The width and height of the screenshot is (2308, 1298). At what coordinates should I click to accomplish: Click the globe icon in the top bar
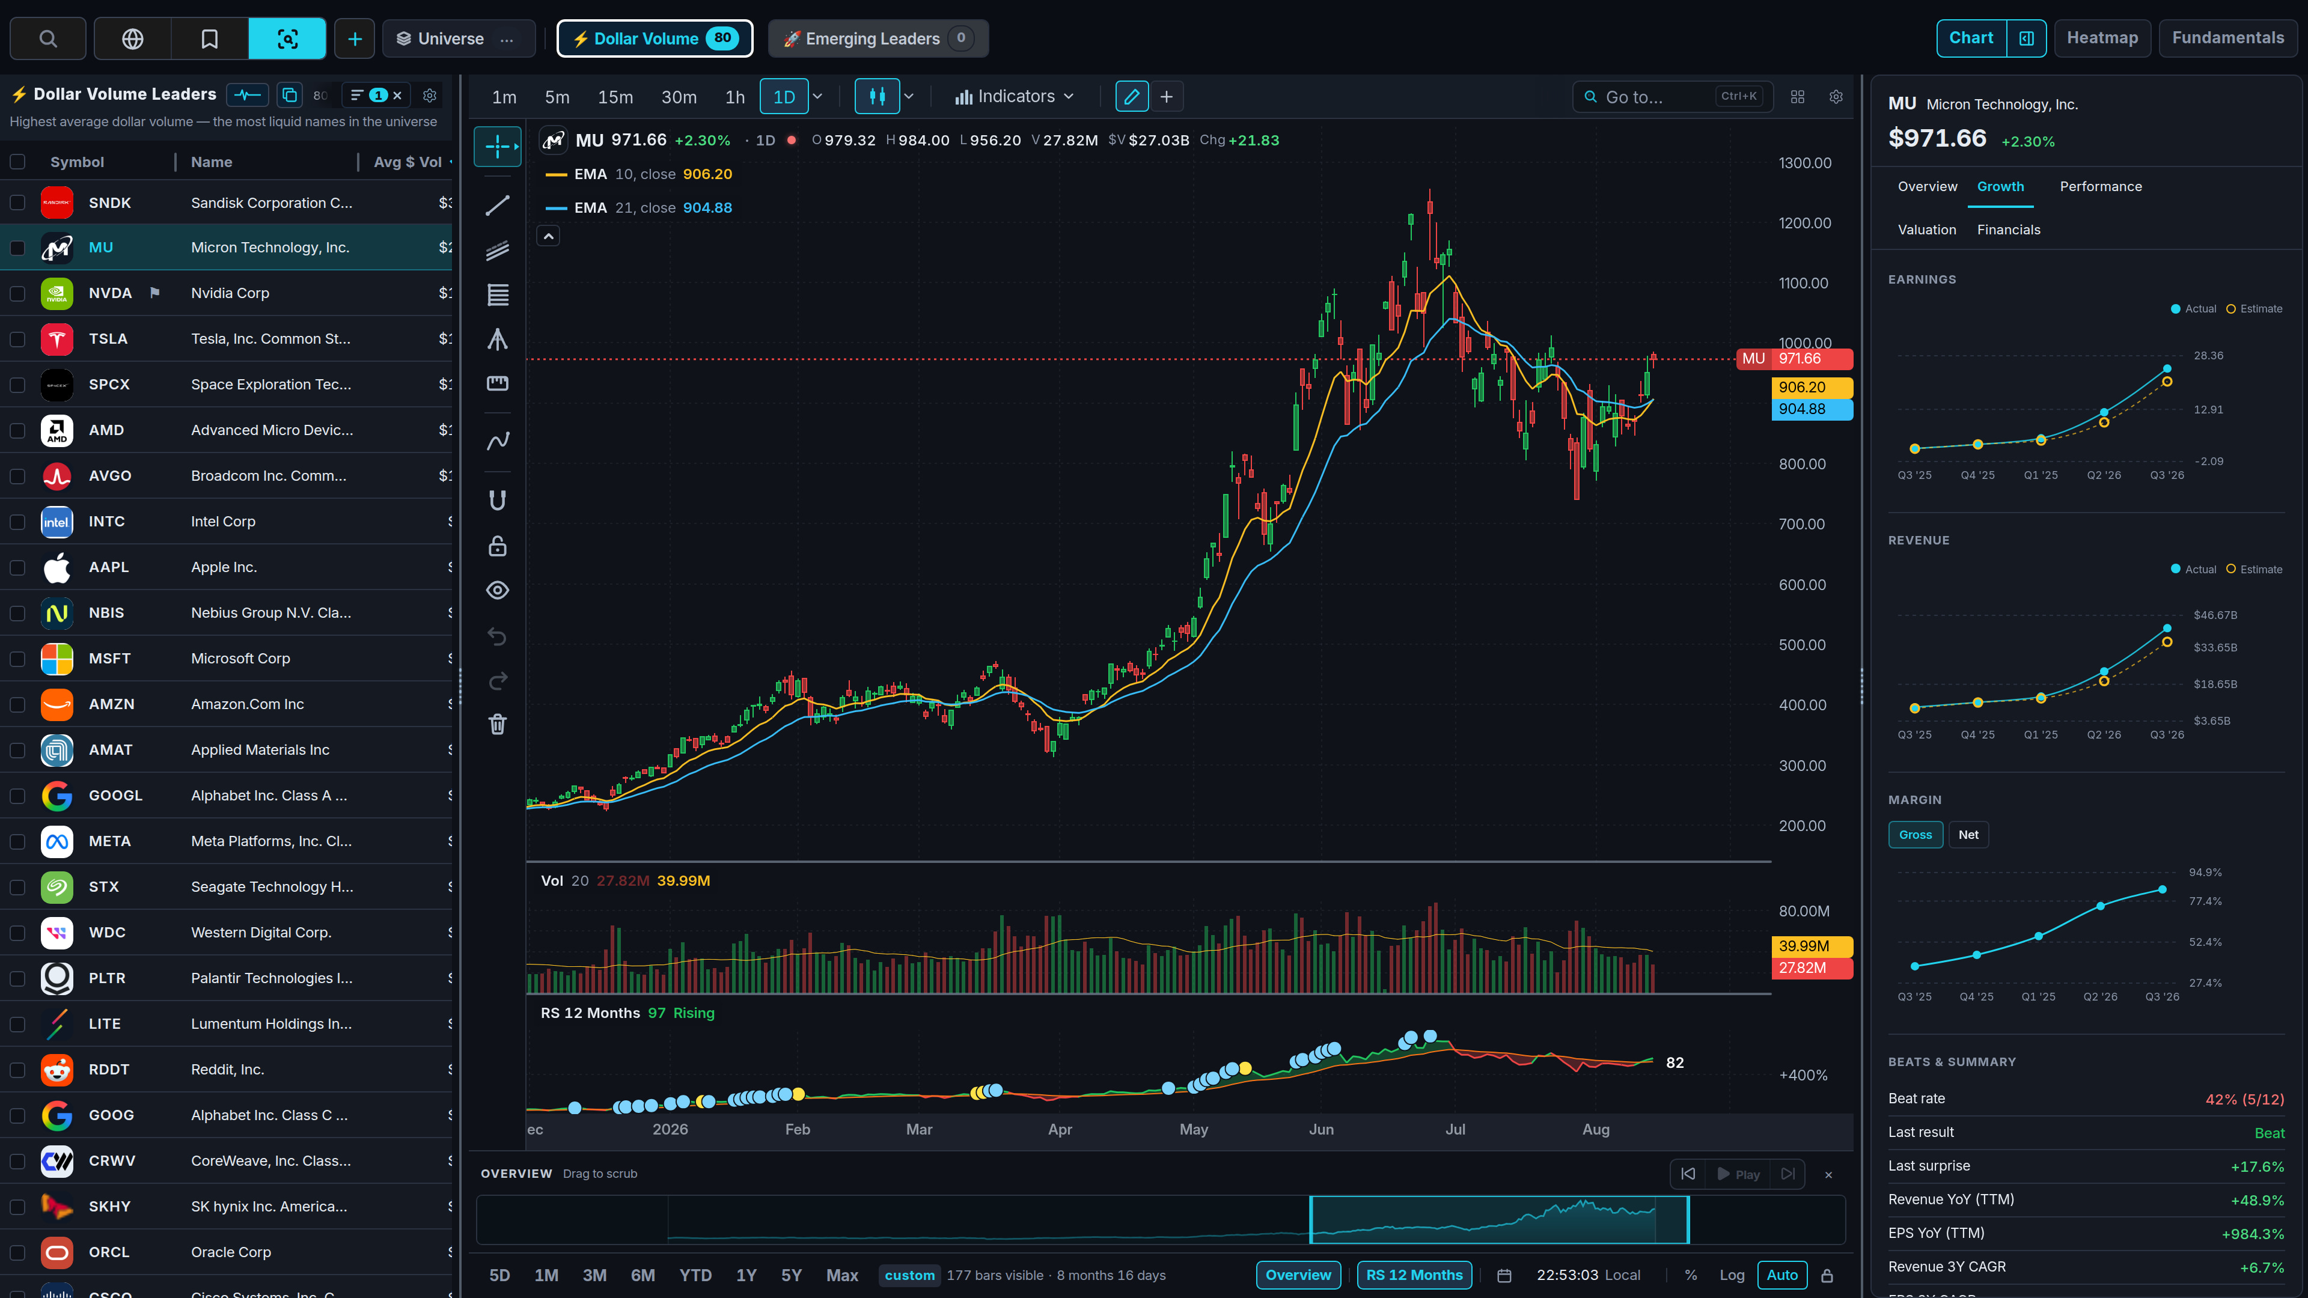(x=133, y=38)
